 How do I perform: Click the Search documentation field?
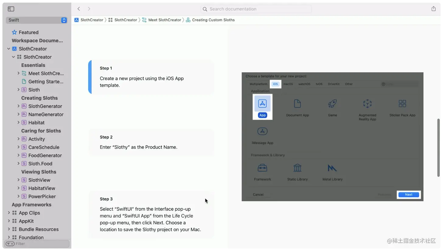click(x=256, y=9)
